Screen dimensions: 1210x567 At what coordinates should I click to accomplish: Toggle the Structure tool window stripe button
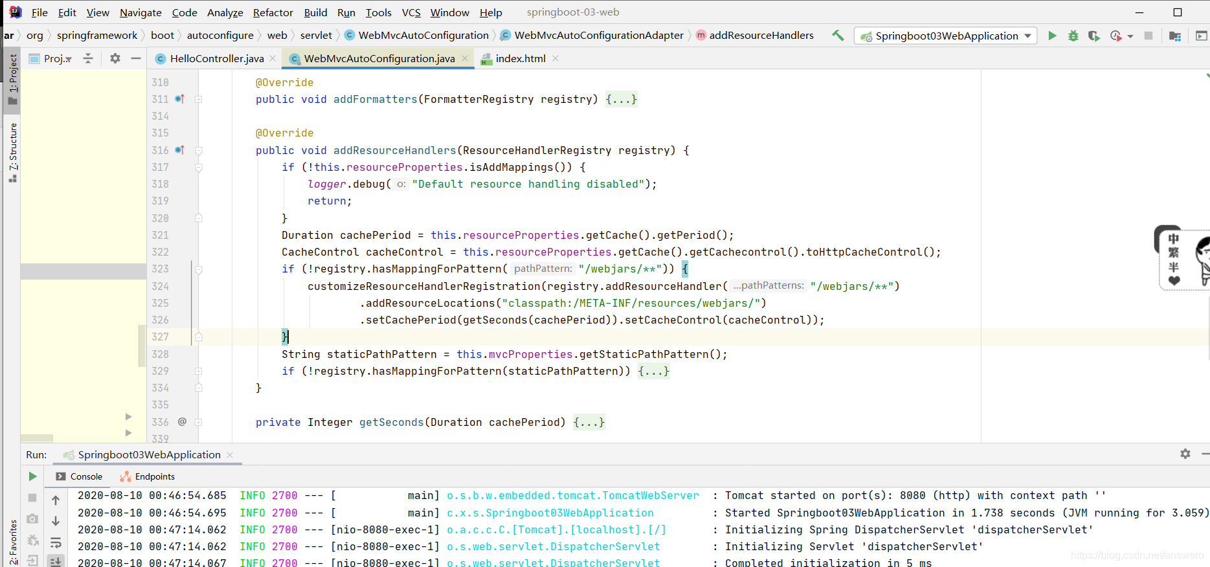(x=12, y=152)
